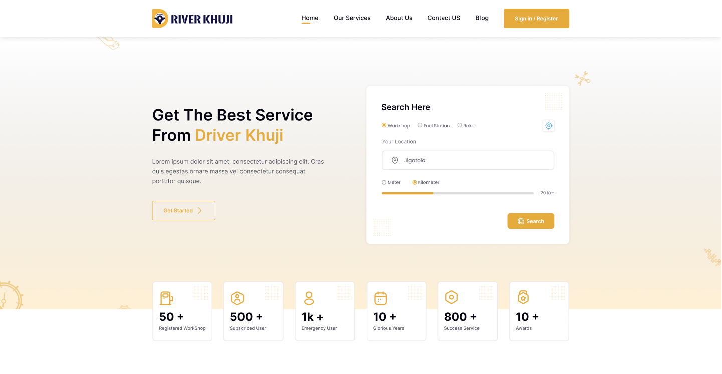Open the Our Services menu item

coord(352,18)
